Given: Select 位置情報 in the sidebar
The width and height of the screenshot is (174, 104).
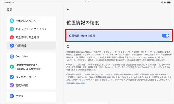Looking at the screenshot, I should (31, 46).
